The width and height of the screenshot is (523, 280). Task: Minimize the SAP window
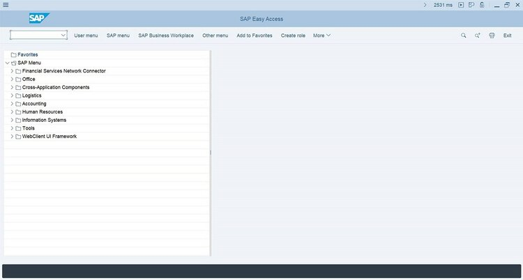497,5
